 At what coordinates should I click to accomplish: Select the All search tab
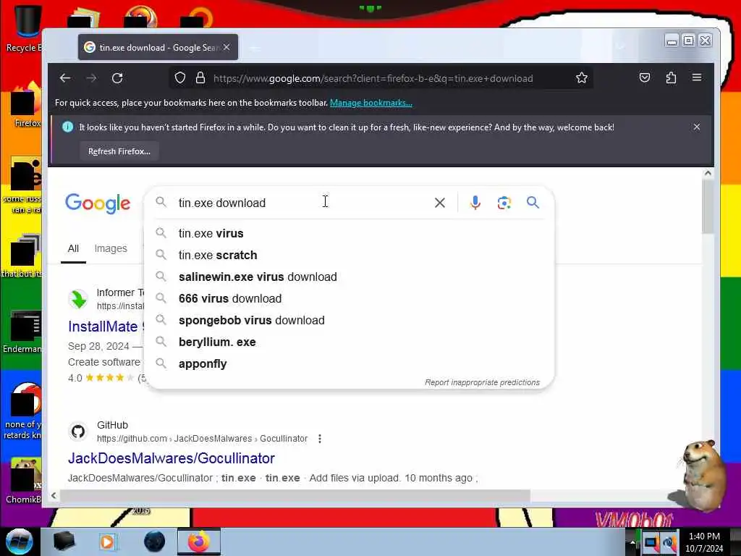tap(73, 248)
